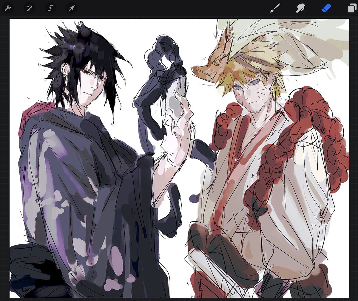Select the Eraser tool

click(326, 8)
